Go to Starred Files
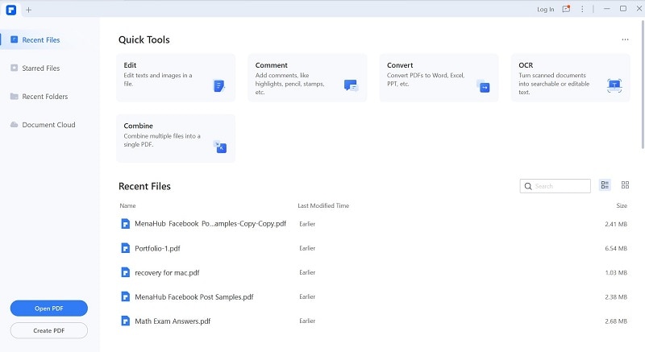This screenshot has width=645, height=352. (40, 68)
